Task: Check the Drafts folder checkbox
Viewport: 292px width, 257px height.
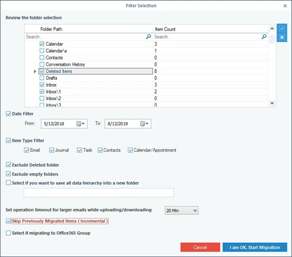Action: (x=42, y=78)
